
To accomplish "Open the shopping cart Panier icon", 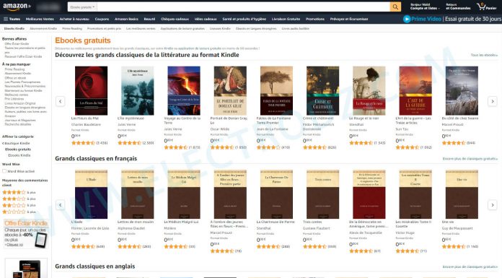I will 487,6.
